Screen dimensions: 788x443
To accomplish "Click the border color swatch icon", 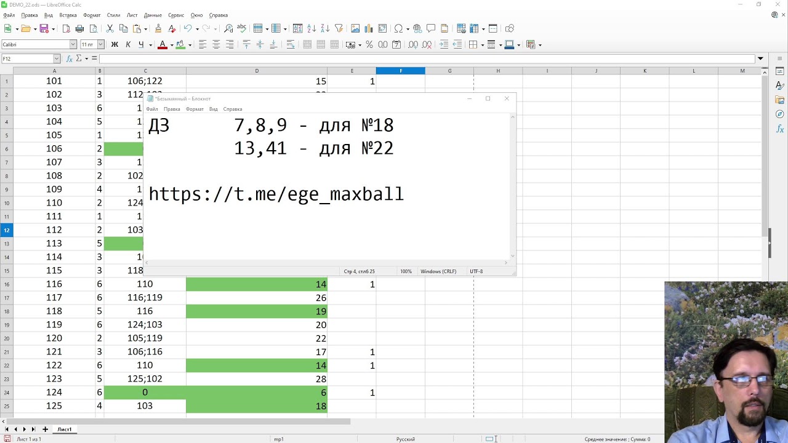I will [509, 44].
